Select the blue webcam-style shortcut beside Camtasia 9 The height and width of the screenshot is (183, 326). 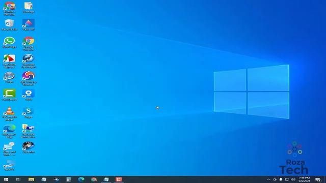pos(29,95)
